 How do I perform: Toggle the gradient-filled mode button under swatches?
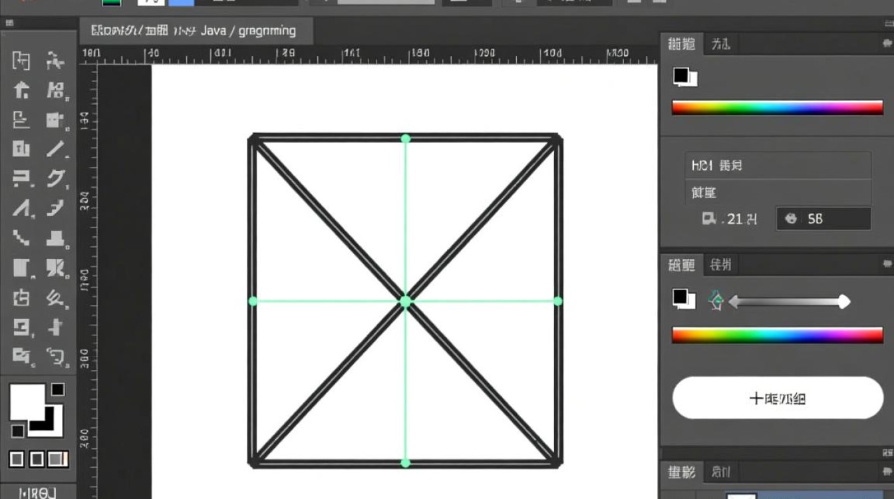(58, 459)
